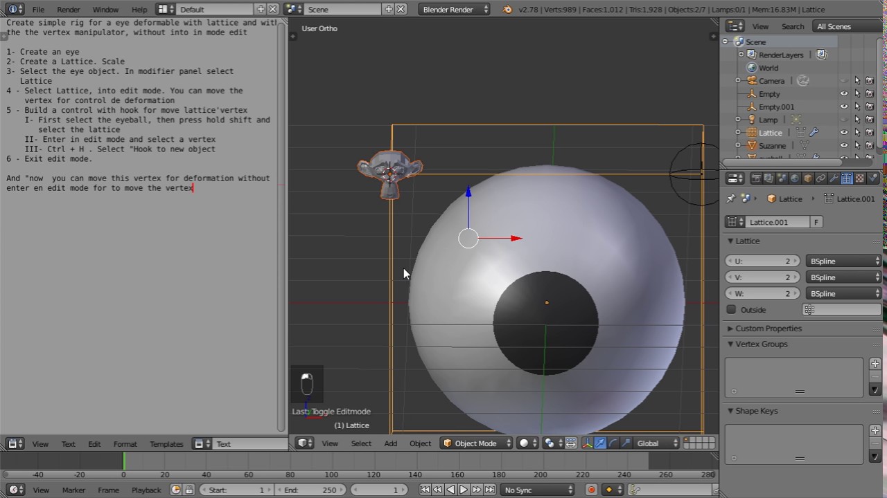Open the Render properties tab

(756, 178)
